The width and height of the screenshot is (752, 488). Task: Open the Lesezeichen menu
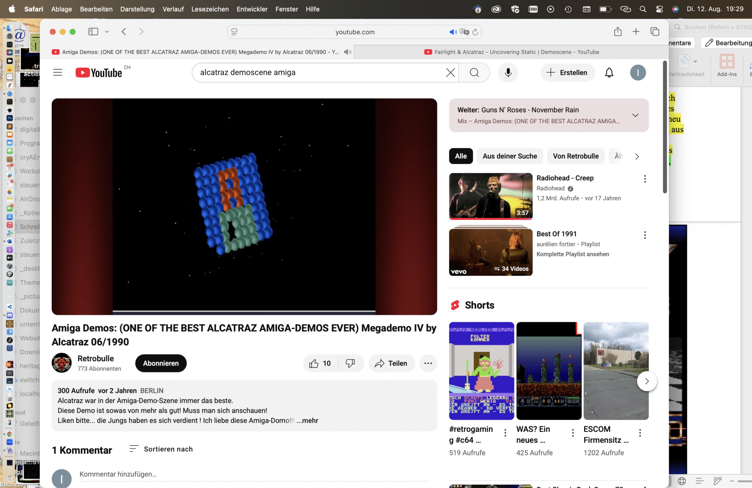pos(210,9)
